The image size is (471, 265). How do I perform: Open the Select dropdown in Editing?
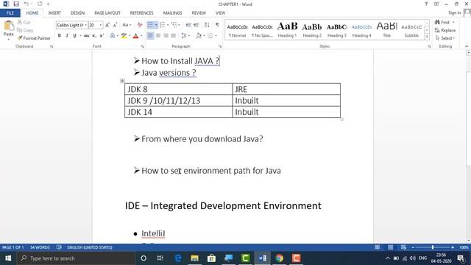[x=445, y=38]
